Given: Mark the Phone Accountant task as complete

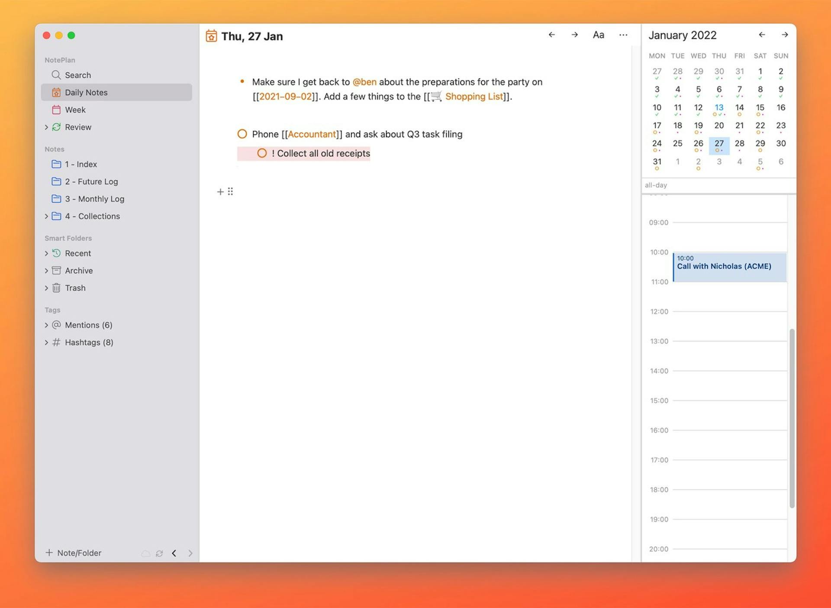Looking at the screenshot, I should pos(242,134).
